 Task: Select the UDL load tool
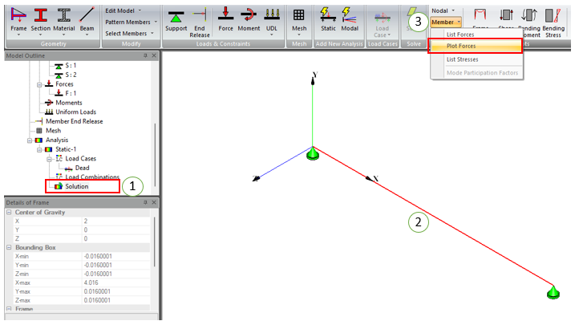coord(272,19)
